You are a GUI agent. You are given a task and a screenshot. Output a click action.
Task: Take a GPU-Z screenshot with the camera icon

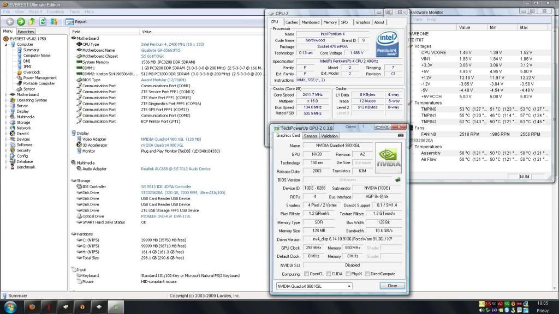pos(401,135)
